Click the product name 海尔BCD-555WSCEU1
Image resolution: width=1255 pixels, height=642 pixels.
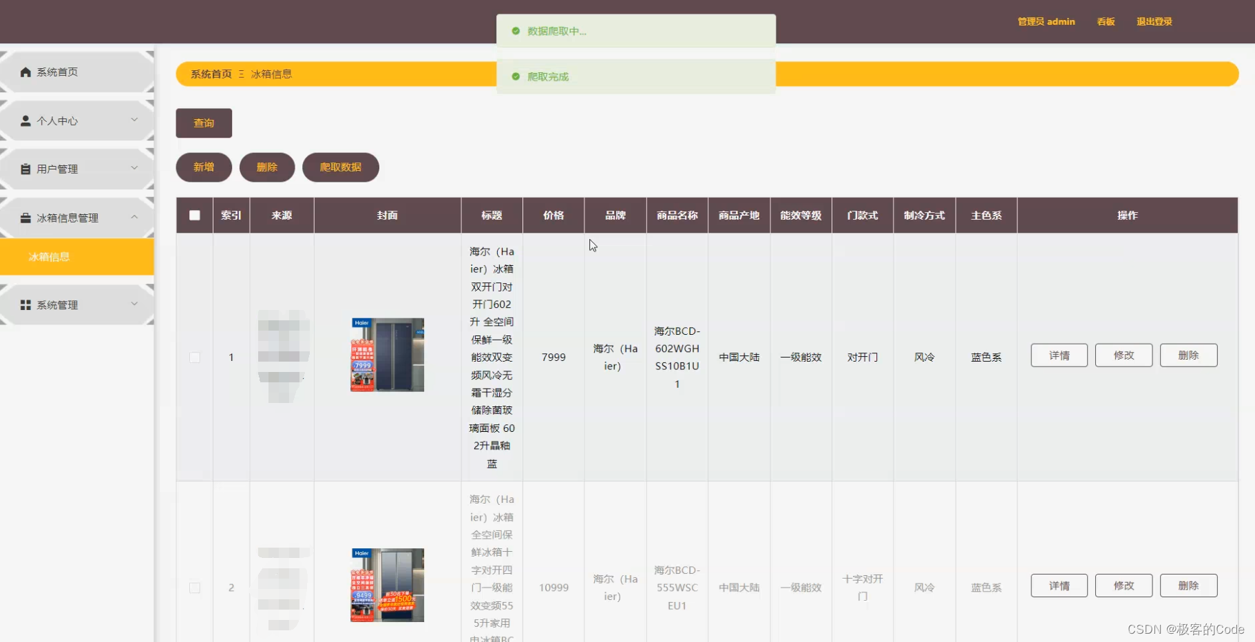pyautogui.click(x=677, y=588)
